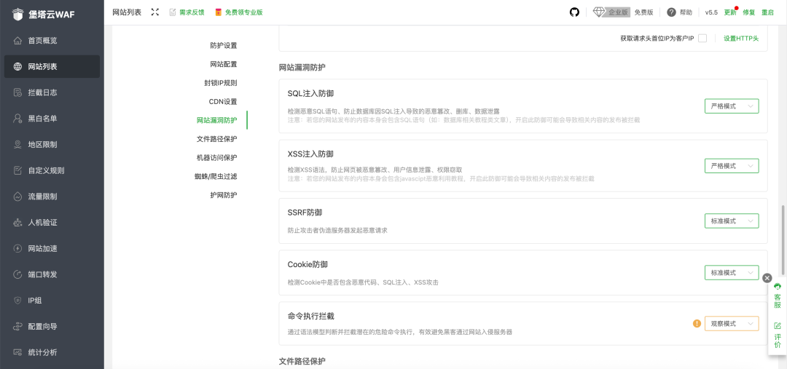Click the fullscreen expand icon beside 网站列表
787x369 pixels.
click(x=154, y=12)
